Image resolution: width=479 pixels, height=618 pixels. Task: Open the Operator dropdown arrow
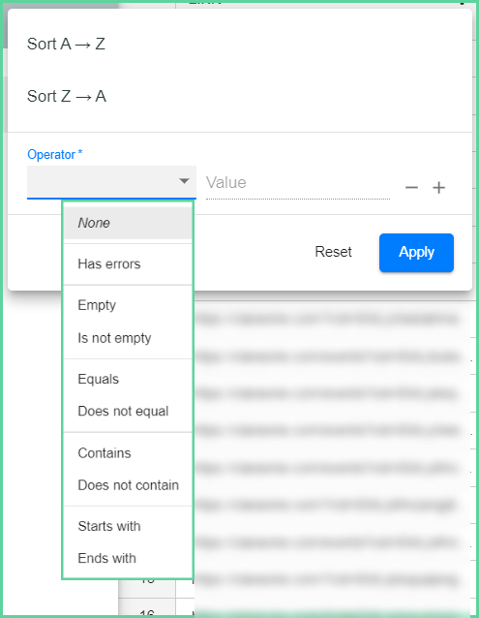click(184, 181)
